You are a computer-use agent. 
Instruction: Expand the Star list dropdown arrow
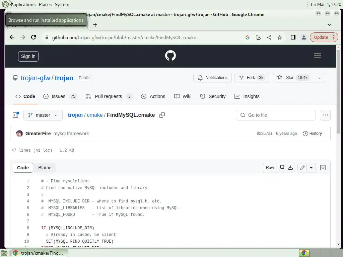[319, 78]
